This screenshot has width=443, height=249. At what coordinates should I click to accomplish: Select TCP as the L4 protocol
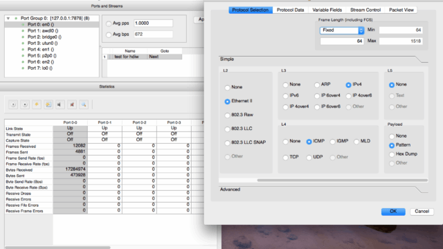pyautogui.click(x=285, y=157)
